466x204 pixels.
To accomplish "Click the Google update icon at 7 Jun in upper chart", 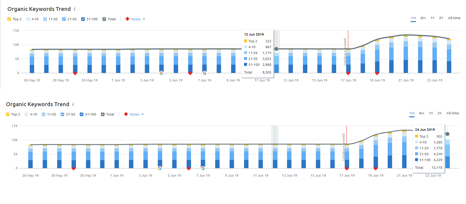I will point(204,73).
